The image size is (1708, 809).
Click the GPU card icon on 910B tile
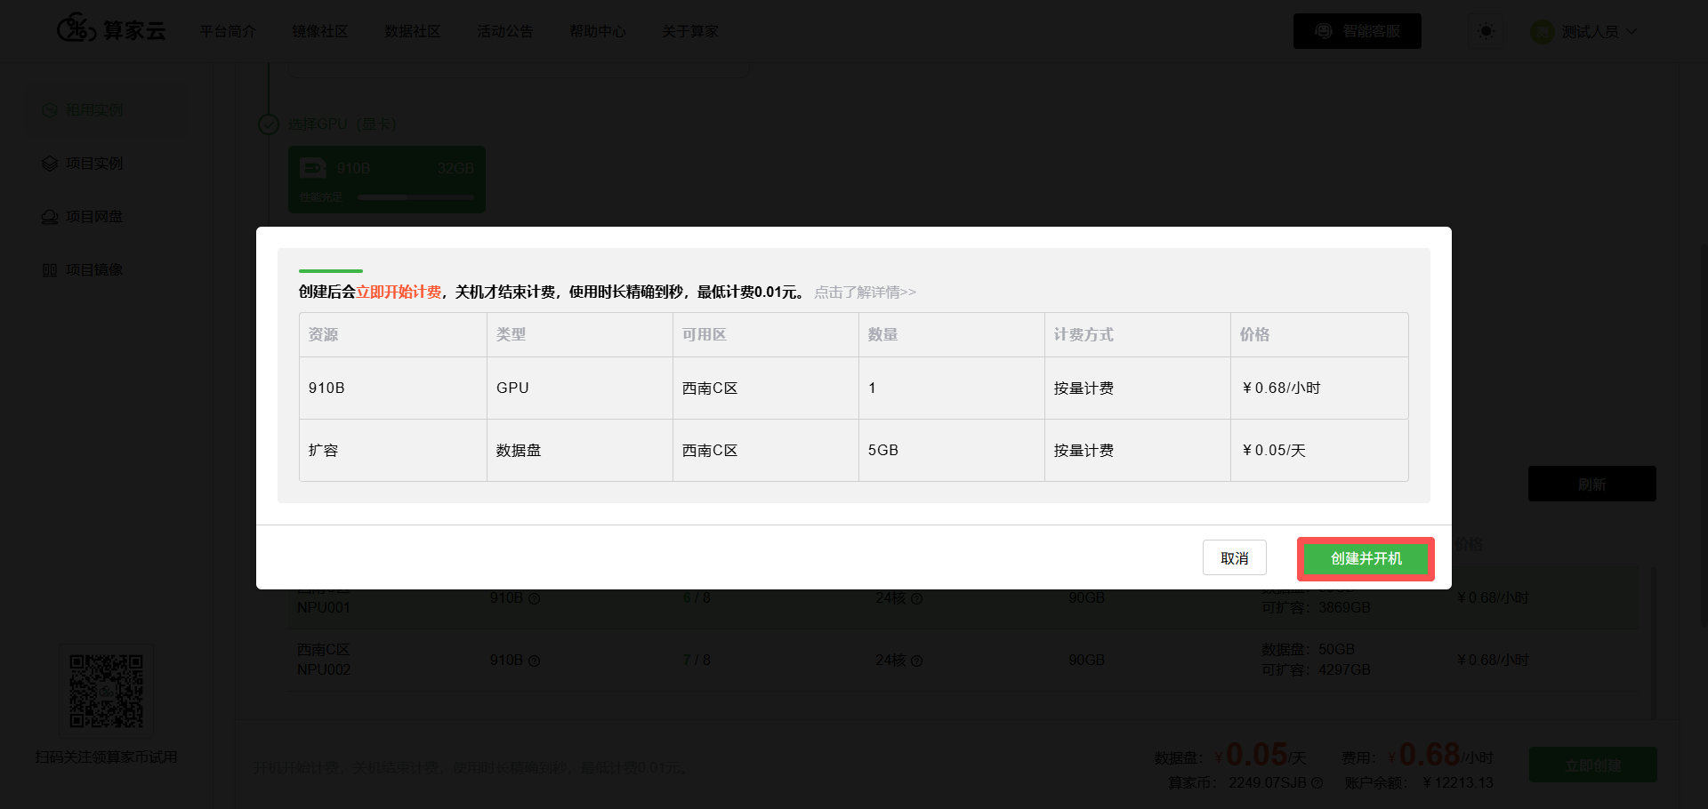(x=313, y=168)
